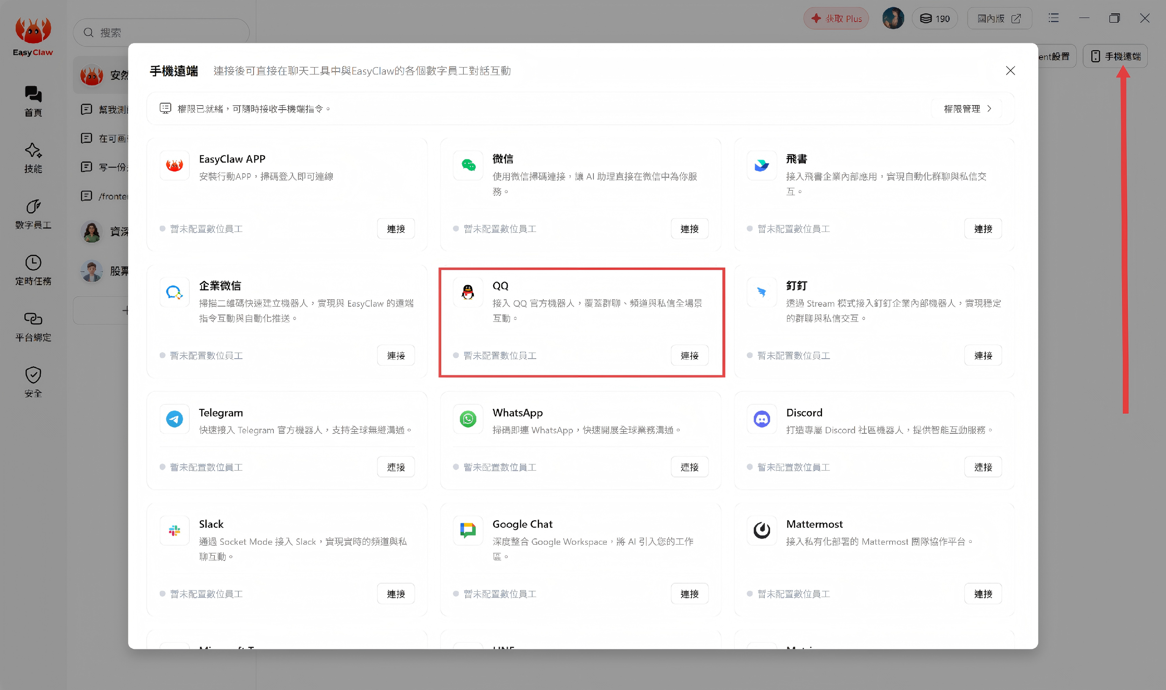Connect Google Chat
This screenshot has width=1166, height=690.
(689, 594)
